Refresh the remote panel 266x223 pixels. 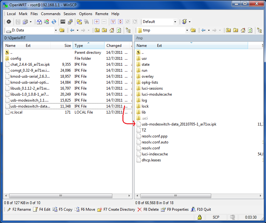coord(250,30)
